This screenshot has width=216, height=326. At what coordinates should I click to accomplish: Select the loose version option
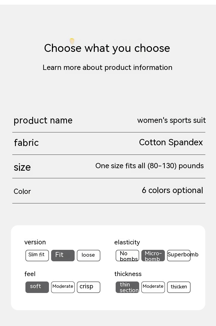89,256
